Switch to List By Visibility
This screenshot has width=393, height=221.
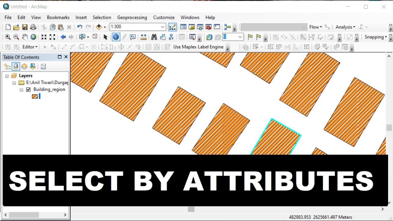pos(24,66)
